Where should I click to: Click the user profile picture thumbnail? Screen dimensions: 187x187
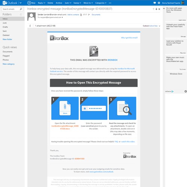coord(183,3)
